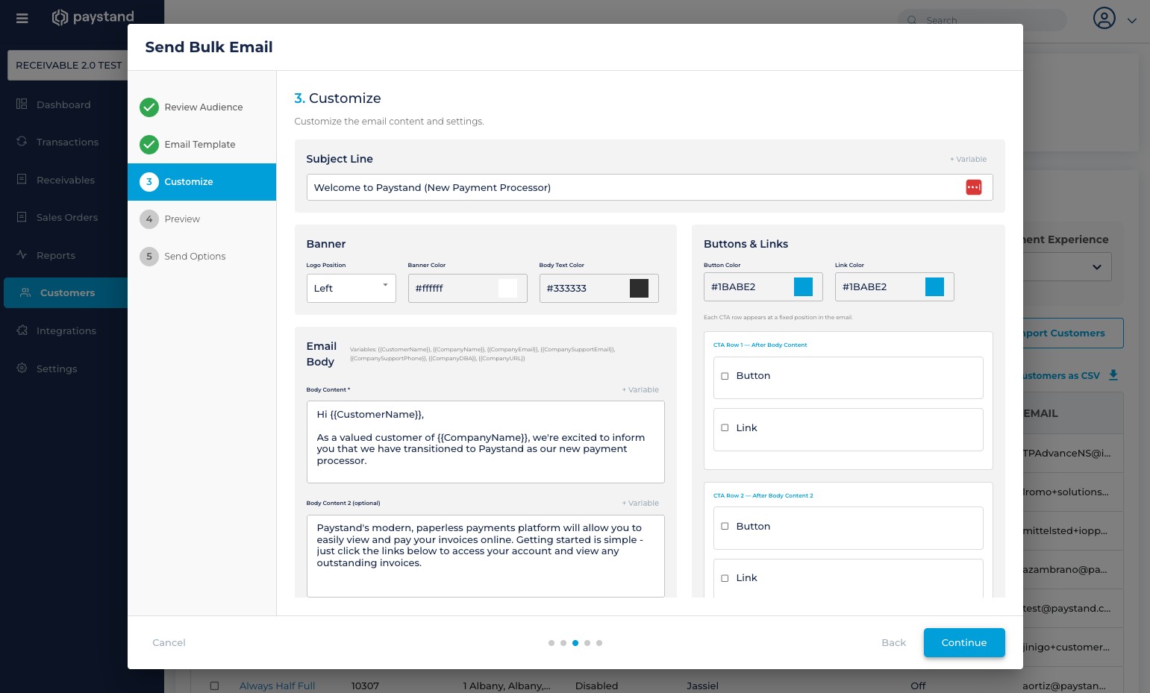Screen dimensions: 1150x693
Task: Click the Settings gear sidebar icon
Action: tap(22, 368)
